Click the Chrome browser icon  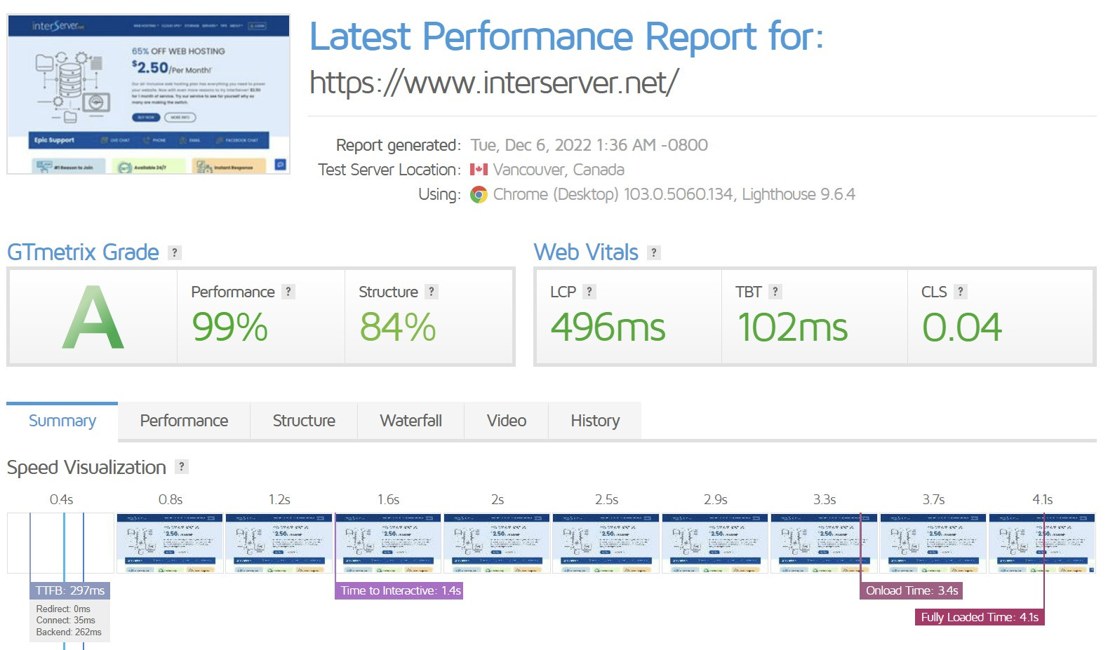click(x=479, y=195)
